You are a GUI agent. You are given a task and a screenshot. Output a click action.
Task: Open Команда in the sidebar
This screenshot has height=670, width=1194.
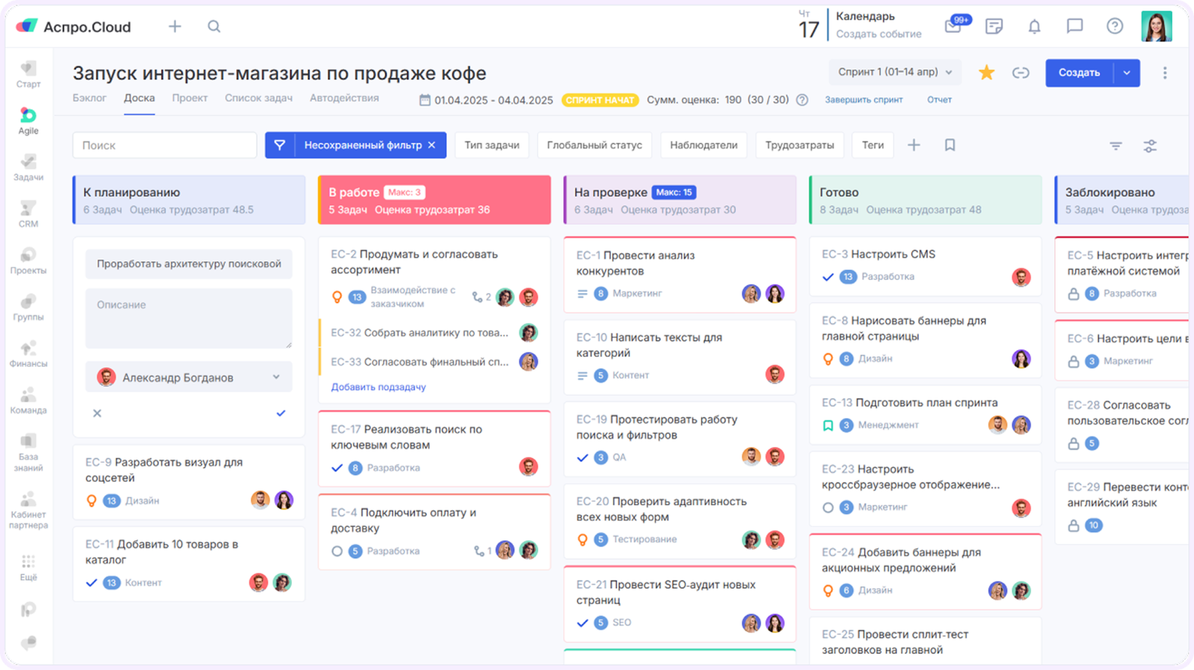[28, 400]
